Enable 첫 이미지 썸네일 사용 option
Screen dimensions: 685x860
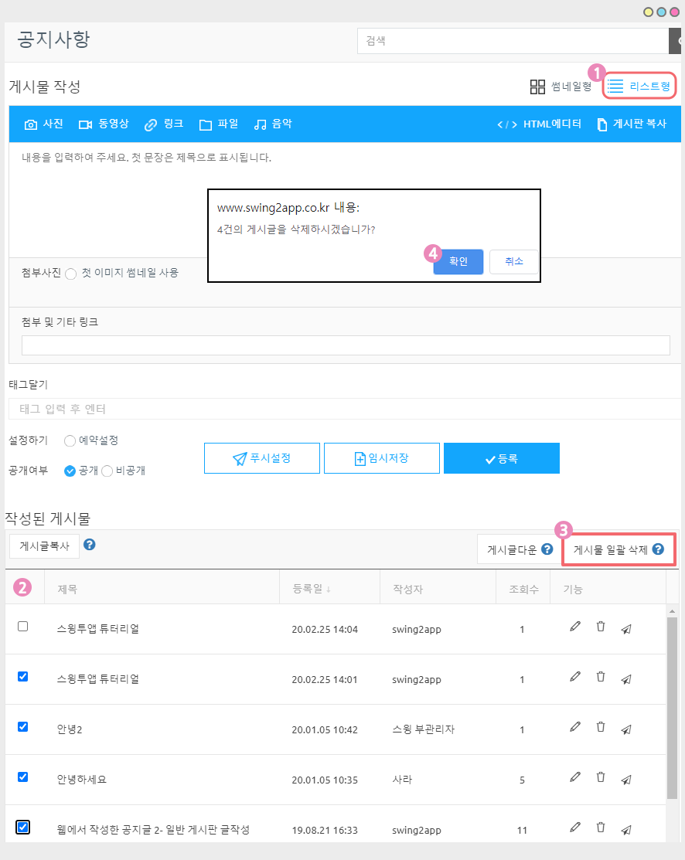(x=71, y=274)
